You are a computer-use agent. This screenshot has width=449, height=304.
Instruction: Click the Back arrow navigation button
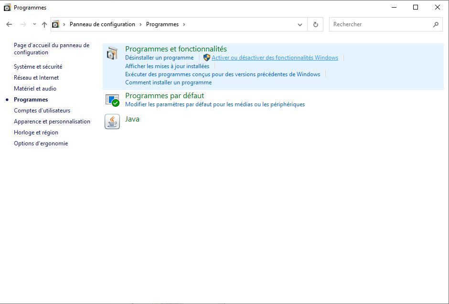9,24
